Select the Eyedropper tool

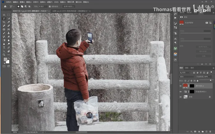[x=9, y=22]
